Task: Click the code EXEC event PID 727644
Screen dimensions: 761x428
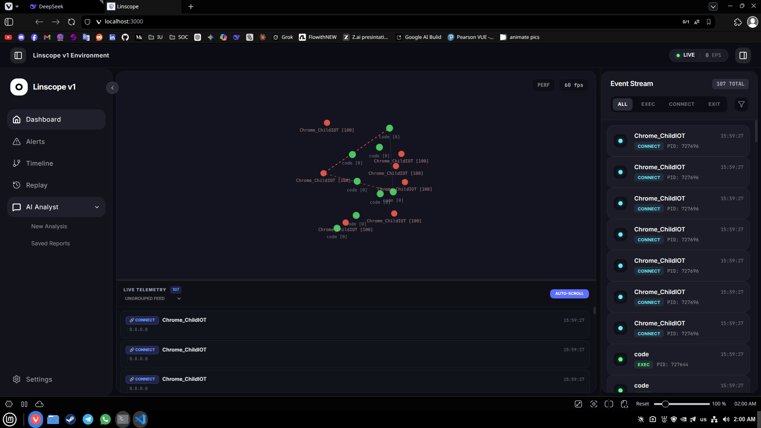Action: point(678,359)
